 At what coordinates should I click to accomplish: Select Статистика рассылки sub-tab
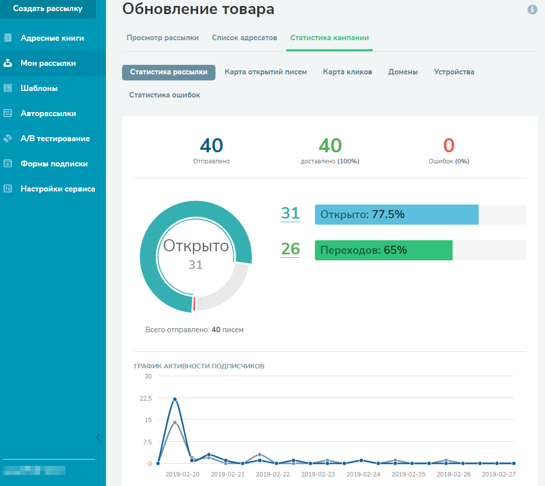click(169, 72)
